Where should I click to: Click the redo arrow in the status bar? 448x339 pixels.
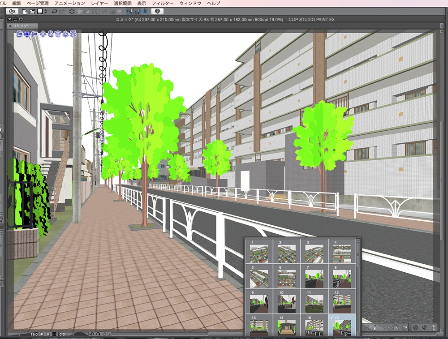(x=99, y=335)
